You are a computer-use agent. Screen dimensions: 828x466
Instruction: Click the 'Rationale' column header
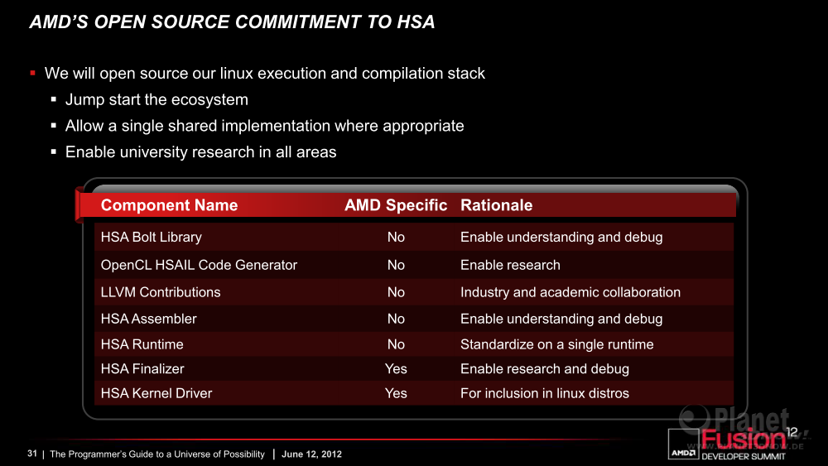click(x=496, y=205)
